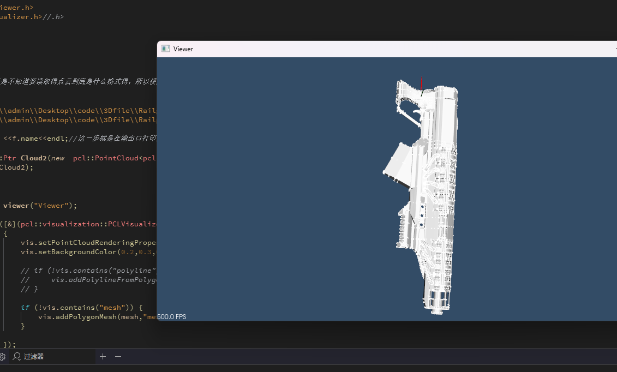The height and width of the screenshot is (372, 617).
Task: Click the commented vis.addPolylineFromPolygo line
Action: (88, 280)
